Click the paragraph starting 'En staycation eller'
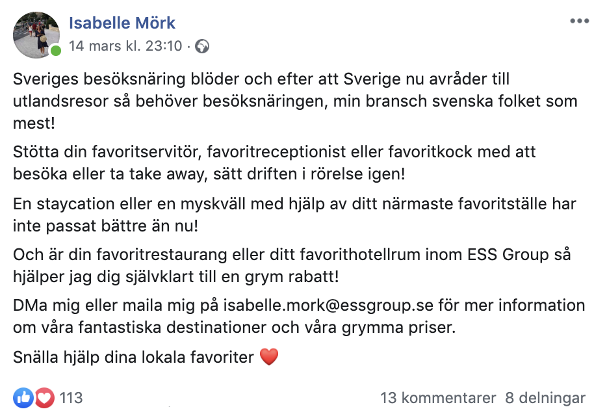 (294, 215)
